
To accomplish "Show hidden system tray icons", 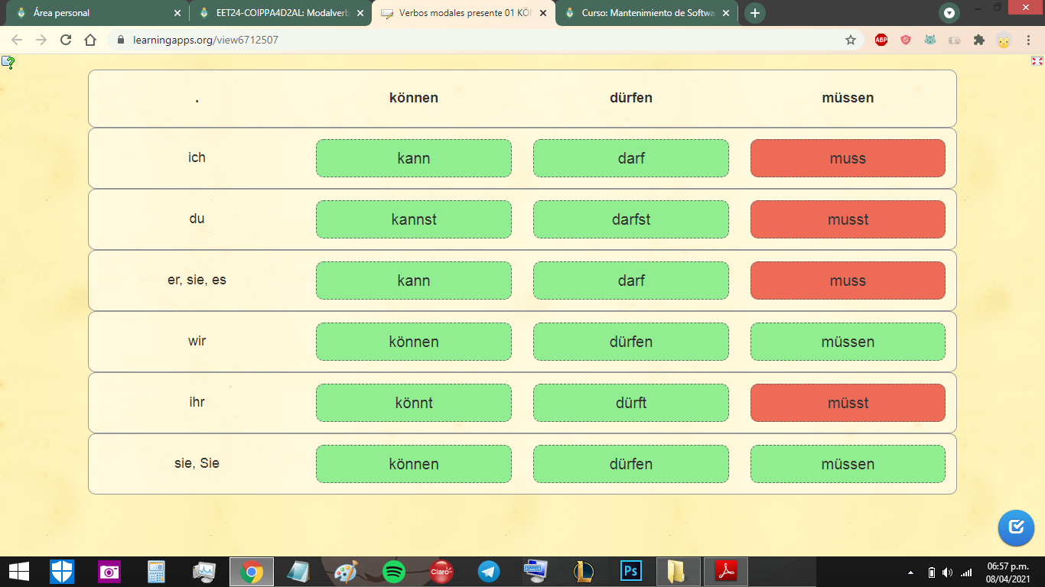I will 910,572.
